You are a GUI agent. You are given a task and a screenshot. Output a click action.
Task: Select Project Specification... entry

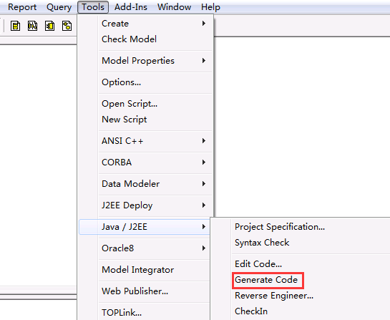tap(280, 227)
